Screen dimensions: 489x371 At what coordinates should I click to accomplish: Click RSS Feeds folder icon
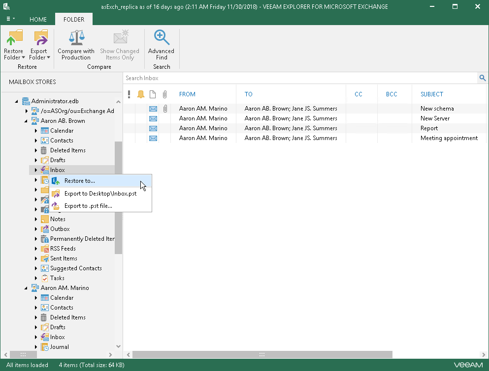click(45, 249)
